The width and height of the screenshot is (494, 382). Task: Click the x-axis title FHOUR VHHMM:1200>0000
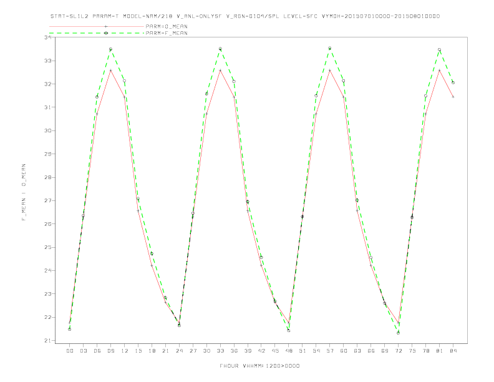point(259,366)
